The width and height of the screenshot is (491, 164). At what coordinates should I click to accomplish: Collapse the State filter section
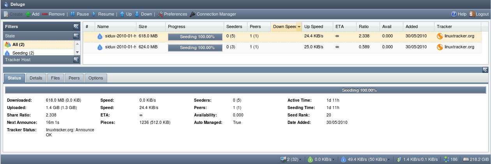point(76,36)
